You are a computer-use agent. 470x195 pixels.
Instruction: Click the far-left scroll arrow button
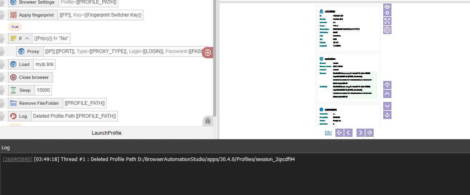(339, 133)
